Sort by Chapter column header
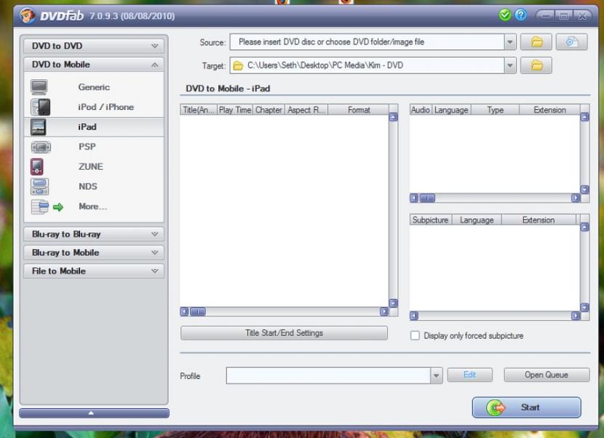Screen dimensions: 604x438 coord(269,110)
